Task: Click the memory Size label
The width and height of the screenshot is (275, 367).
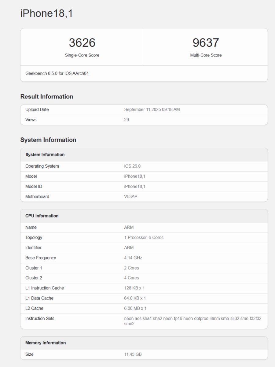Action: pyautogui.click(x=29, y=354)
